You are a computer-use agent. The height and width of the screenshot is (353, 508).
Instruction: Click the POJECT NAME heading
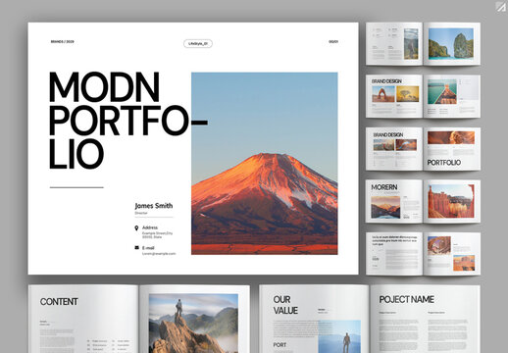pyautogui.click(x=406, y=299)
